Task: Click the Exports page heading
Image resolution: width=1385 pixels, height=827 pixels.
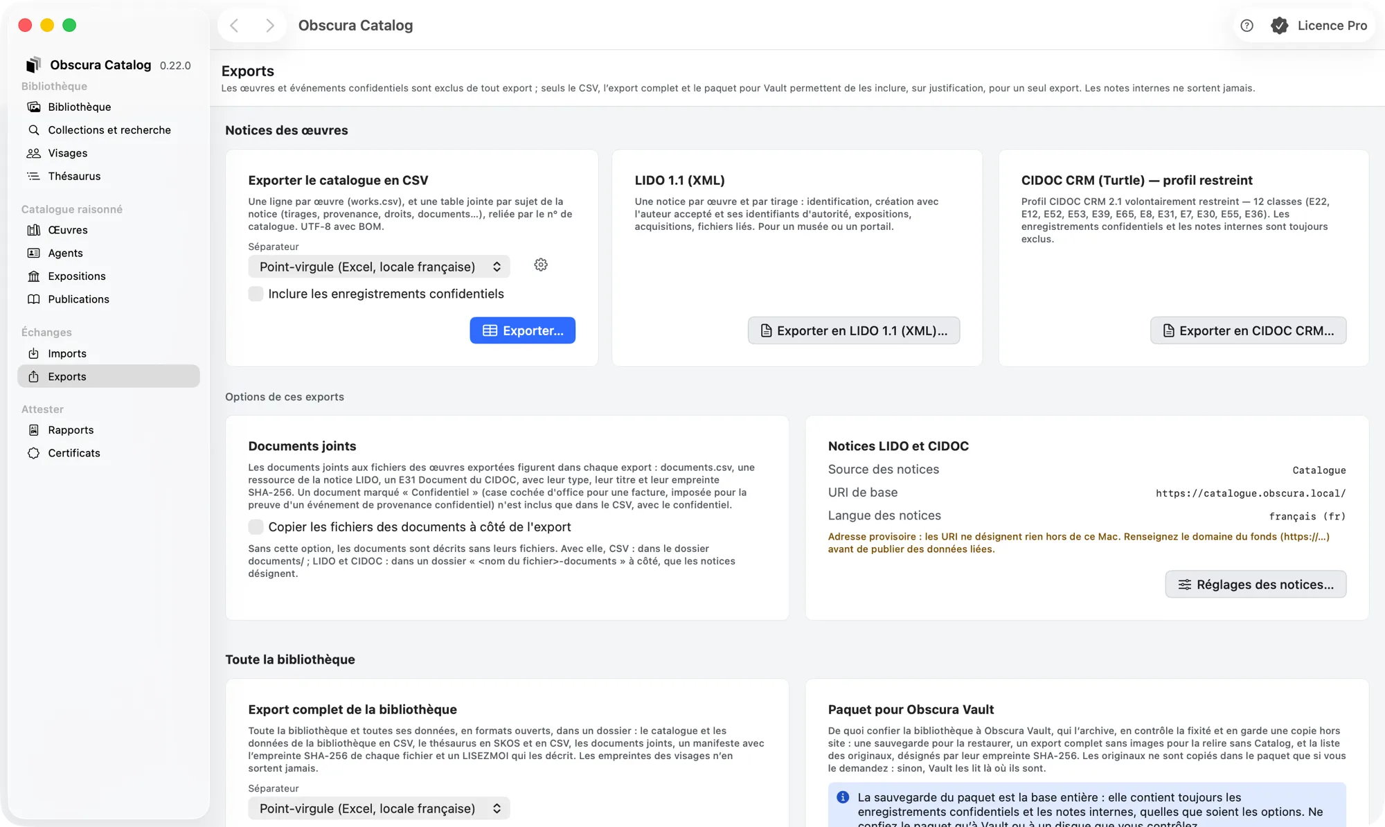Action: [x=248, y=71]
